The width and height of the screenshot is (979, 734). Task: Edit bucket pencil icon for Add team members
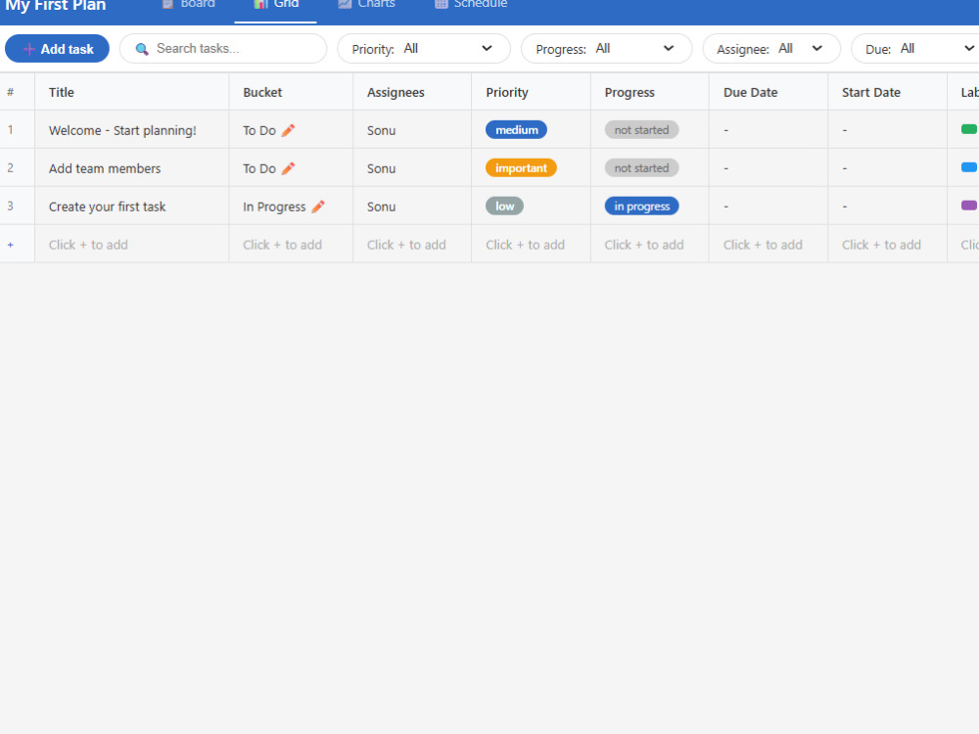click(288, 168)
